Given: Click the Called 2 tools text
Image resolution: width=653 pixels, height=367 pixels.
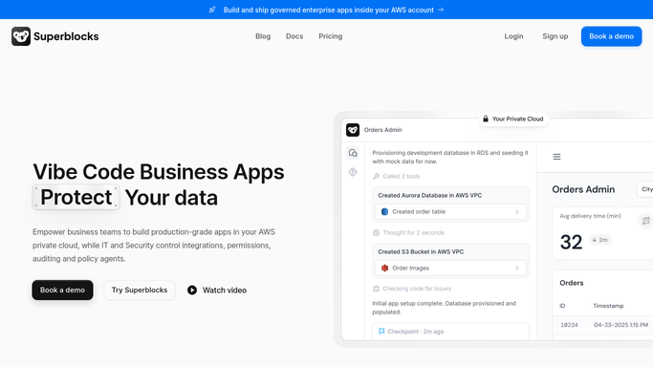Looking at the screenshot, I should pos(401,177).
